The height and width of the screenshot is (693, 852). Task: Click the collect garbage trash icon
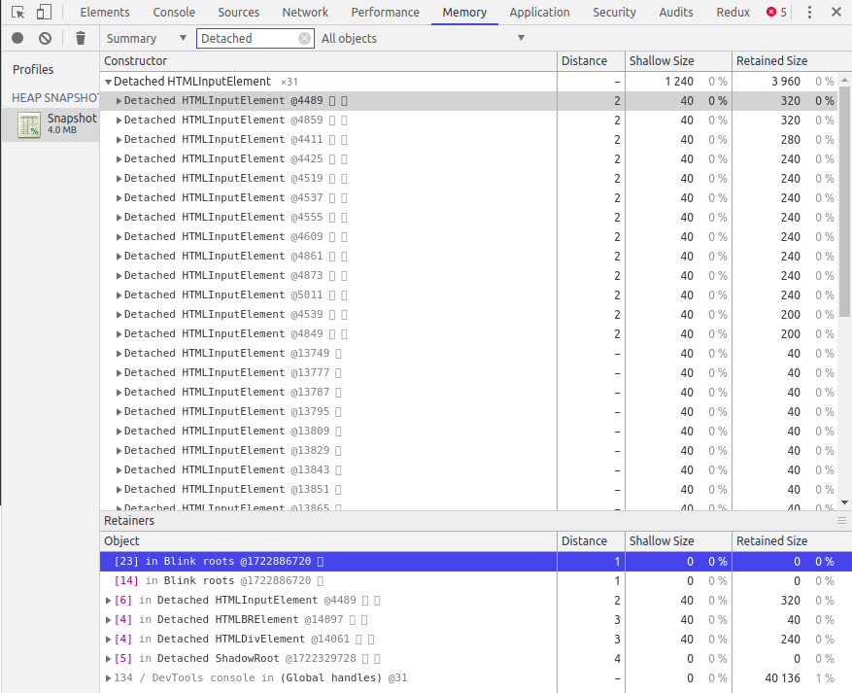(81, 38)
